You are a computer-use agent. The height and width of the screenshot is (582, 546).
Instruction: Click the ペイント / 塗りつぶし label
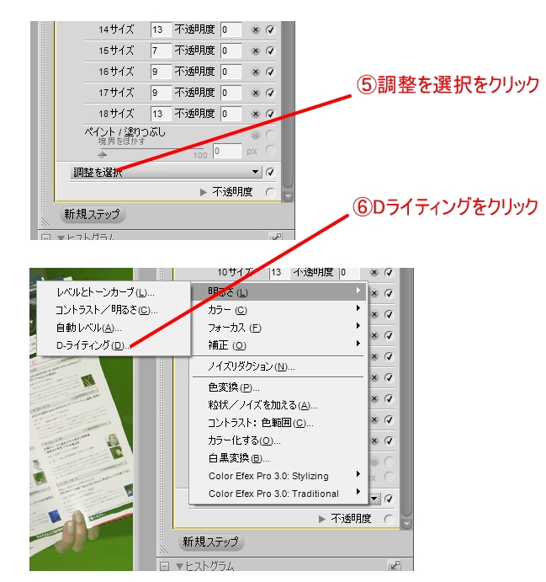point(125,131)
